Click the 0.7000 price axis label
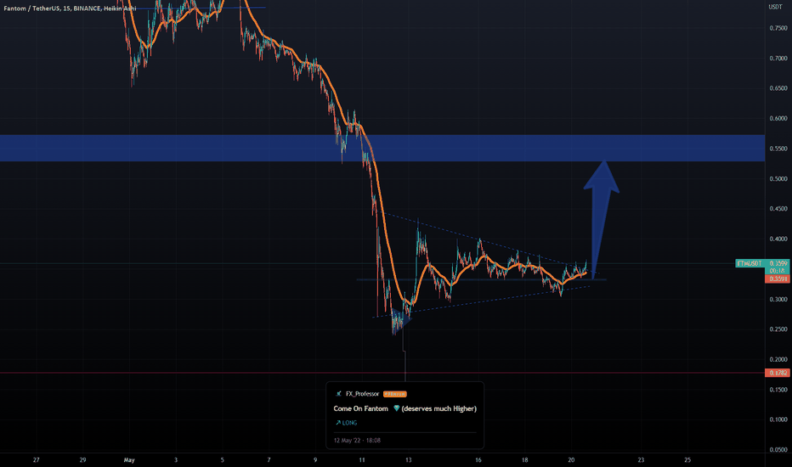The height and width of the screenshot is (467, 792). point(778,59)
